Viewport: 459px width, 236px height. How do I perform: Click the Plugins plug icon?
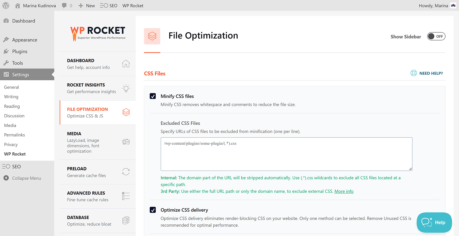(6, 51)
